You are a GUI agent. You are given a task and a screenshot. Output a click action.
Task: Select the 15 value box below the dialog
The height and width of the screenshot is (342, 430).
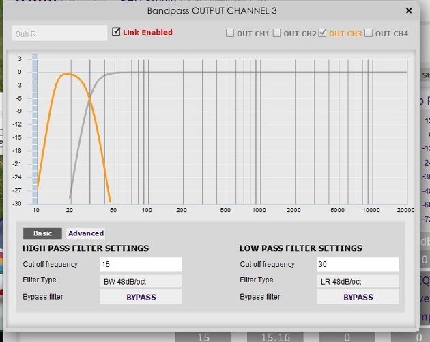(203, 337)
